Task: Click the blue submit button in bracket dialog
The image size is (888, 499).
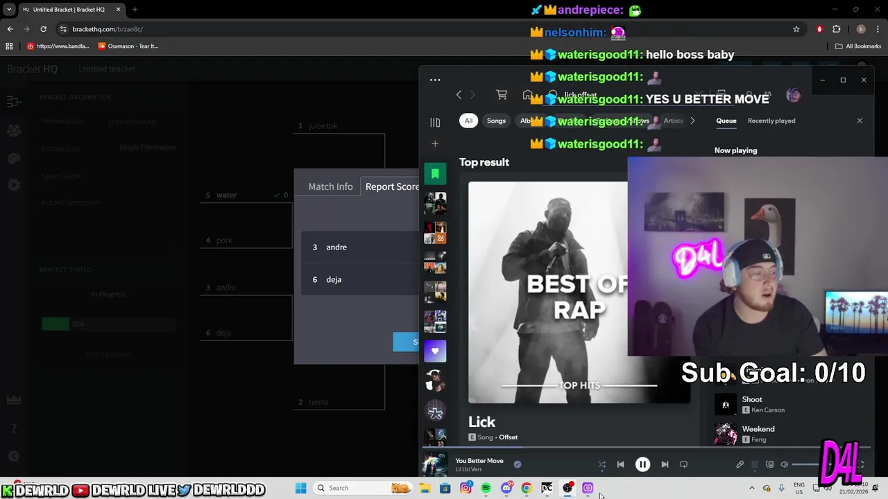Action: (407, 342)
